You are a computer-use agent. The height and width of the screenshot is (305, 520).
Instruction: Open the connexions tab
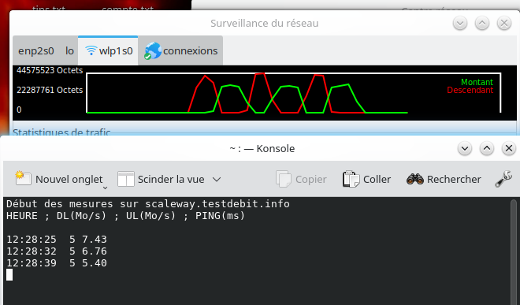pos(180,50)
